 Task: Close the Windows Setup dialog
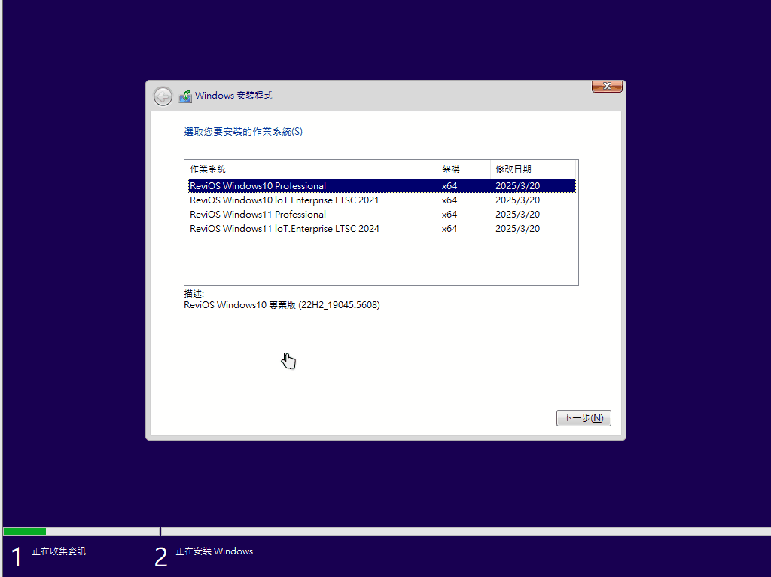coord(607,86)
